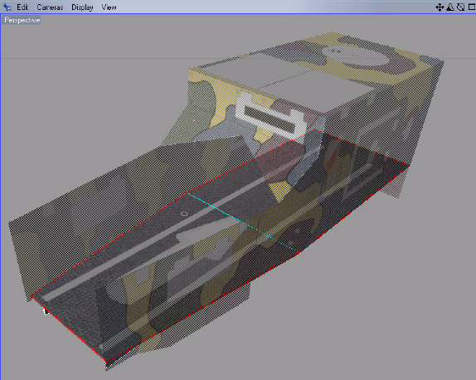The height and width of the screenshot is (380, 476).
Task: Open the Display menu
Action: click(x=82, y=7)
